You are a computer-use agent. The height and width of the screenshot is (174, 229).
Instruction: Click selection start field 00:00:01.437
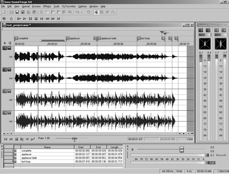(x=136, y=139)
